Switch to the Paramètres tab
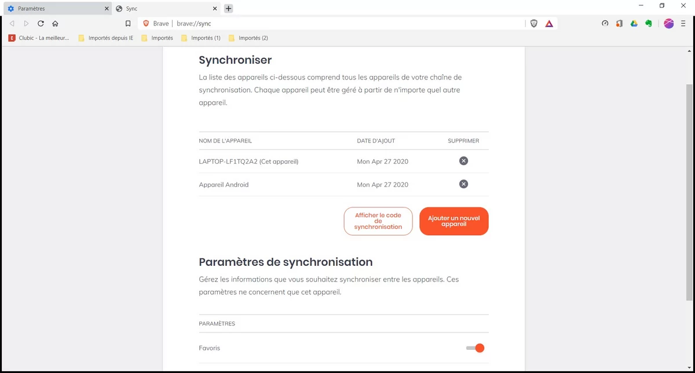 tap(57, 9)
